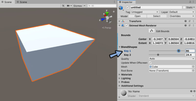196x101 pixels.
Task: Open Skinned Mesh Renderer context menu
Action: [193, 25]
